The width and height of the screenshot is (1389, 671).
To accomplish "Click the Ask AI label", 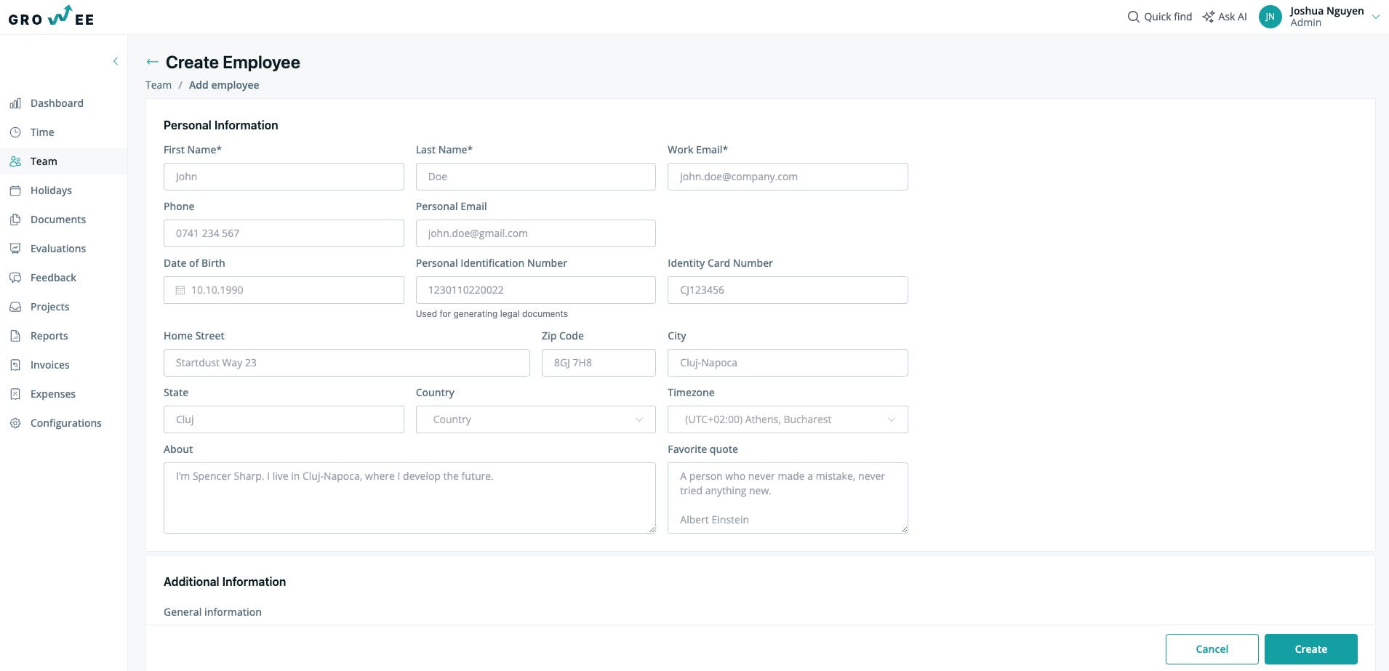I will (1233, 17).
